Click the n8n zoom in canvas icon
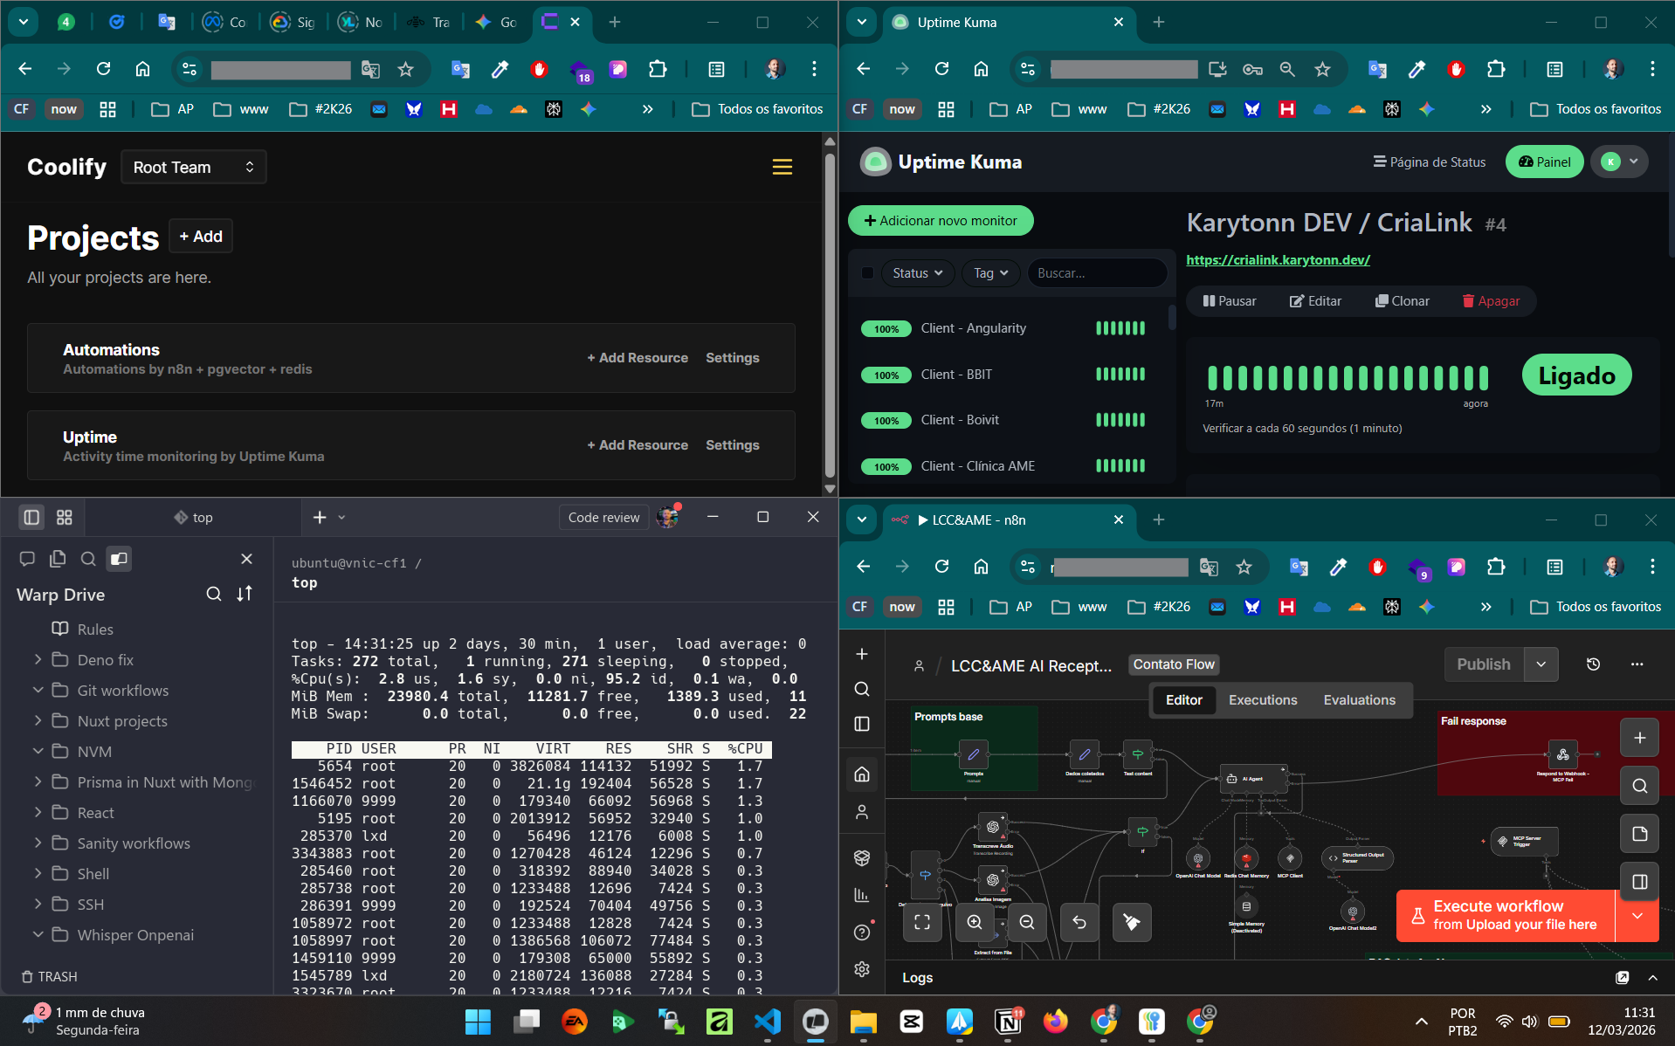 coord(975,922)
